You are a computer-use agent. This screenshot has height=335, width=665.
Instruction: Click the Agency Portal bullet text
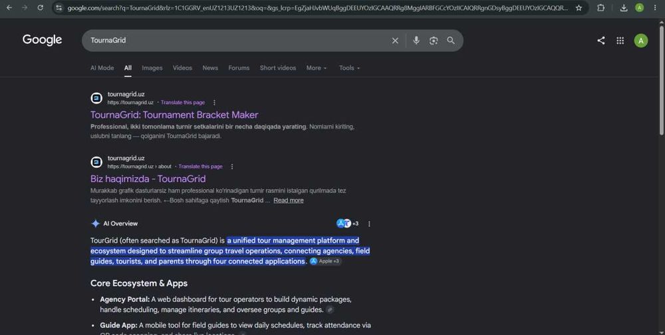click(x=225, y=304)
